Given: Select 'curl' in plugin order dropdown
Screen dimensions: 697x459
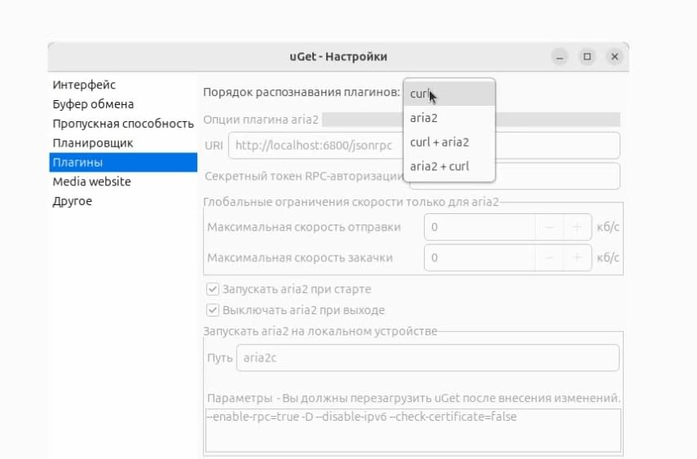Looking at the screenshot, I should [449, 94].
